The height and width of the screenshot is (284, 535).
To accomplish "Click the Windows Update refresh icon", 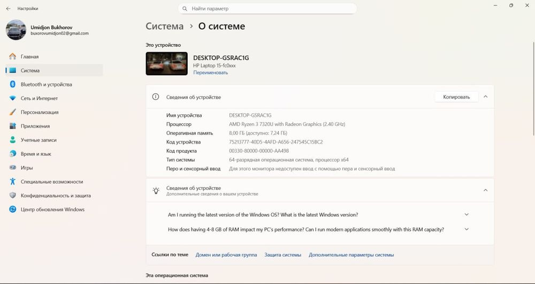I will (x=13, y=209).
